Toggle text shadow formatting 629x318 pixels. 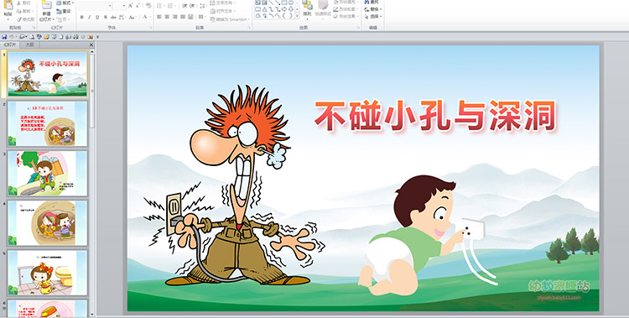[x=106, y=17]
